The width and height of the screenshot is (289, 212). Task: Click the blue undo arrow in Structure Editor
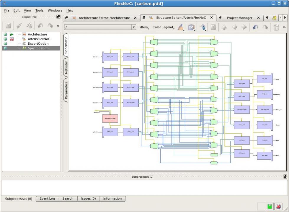click(x=255, y=27)
